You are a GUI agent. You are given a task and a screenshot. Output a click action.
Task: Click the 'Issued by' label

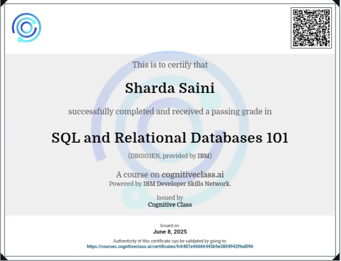[170, 197]
